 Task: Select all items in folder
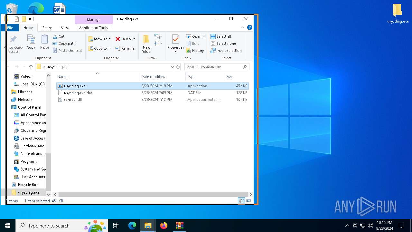click(221, 36)
